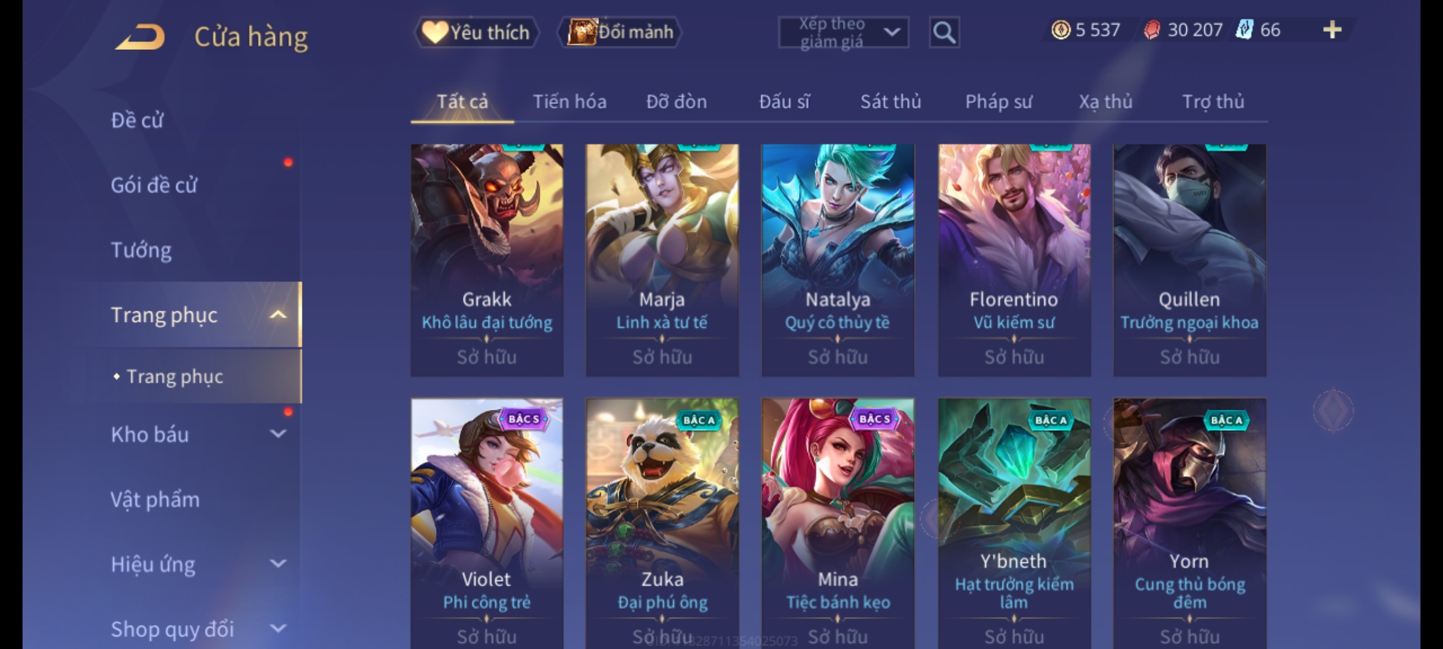Tap the back arrow next to Cửa hàng

tap(141, 37)
